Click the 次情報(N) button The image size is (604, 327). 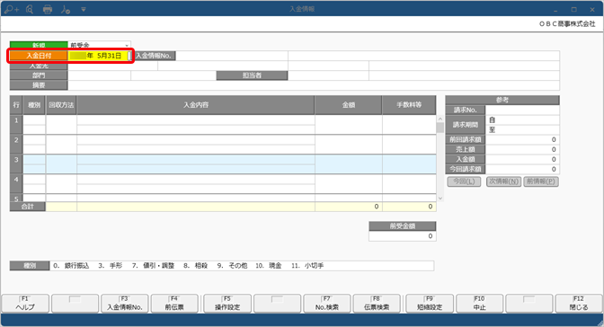click(x=503, y=181)
